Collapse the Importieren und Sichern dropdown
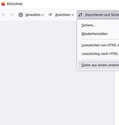This screenshot has height=125, width=119. pos(98,15)
